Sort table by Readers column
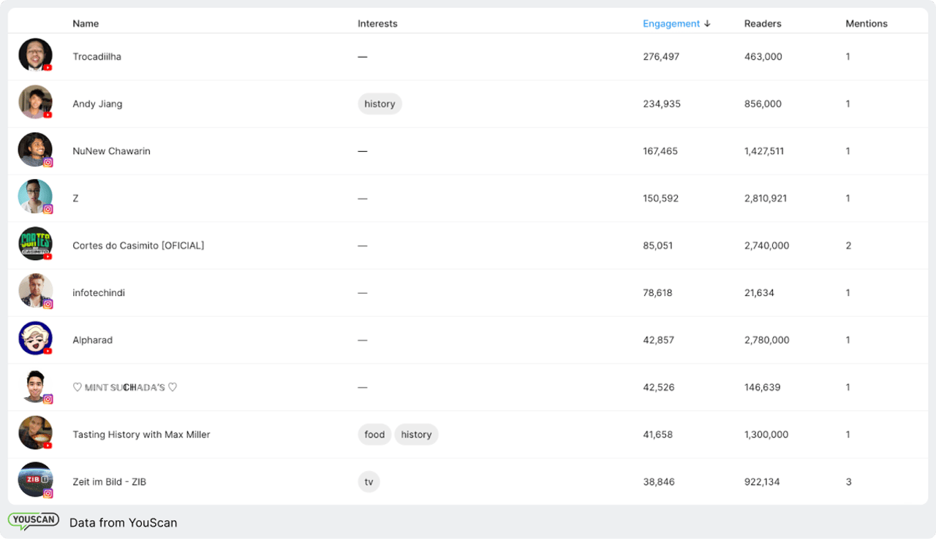 pos(763,23)
